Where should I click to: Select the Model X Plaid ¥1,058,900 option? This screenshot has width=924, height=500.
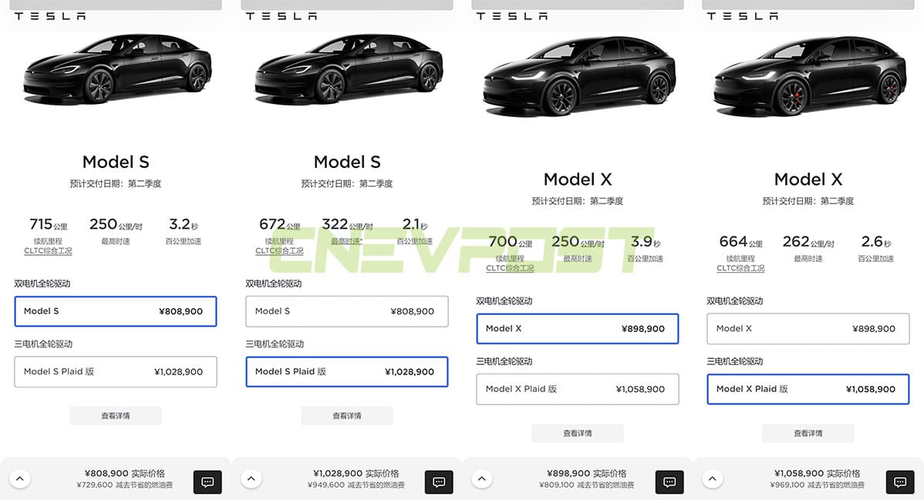[808, 389]
